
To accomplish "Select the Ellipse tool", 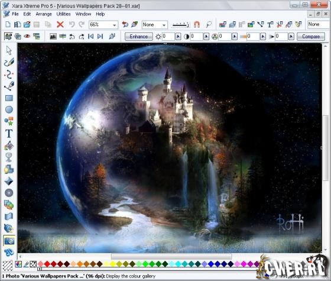I will [9, 109].
